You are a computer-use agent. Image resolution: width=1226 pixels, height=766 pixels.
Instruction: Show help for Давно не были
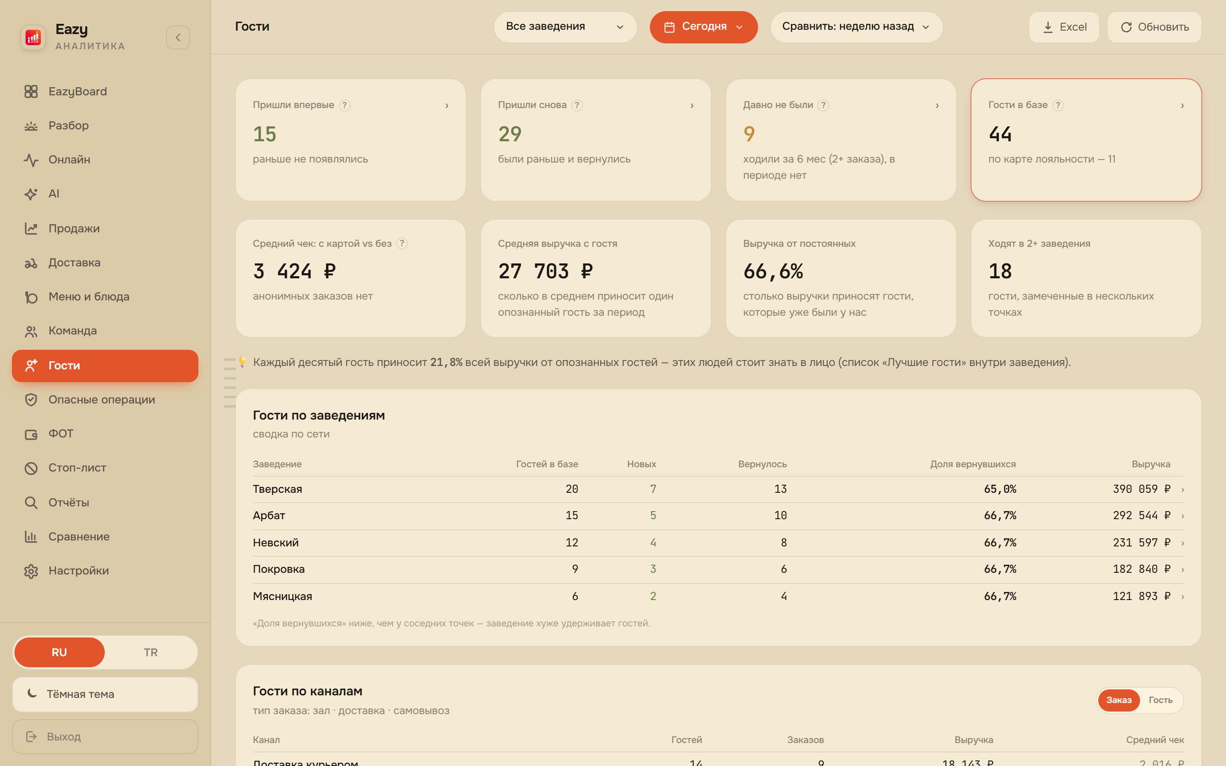pyautogui.click(x=823, y=106)
